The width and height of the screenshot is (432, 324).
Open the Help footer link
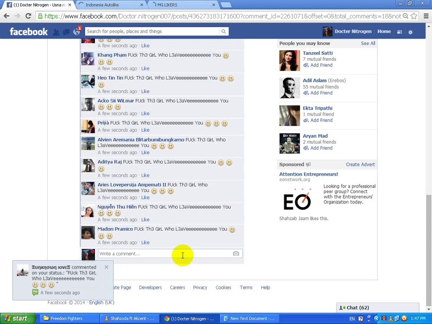tap(265, 288)
